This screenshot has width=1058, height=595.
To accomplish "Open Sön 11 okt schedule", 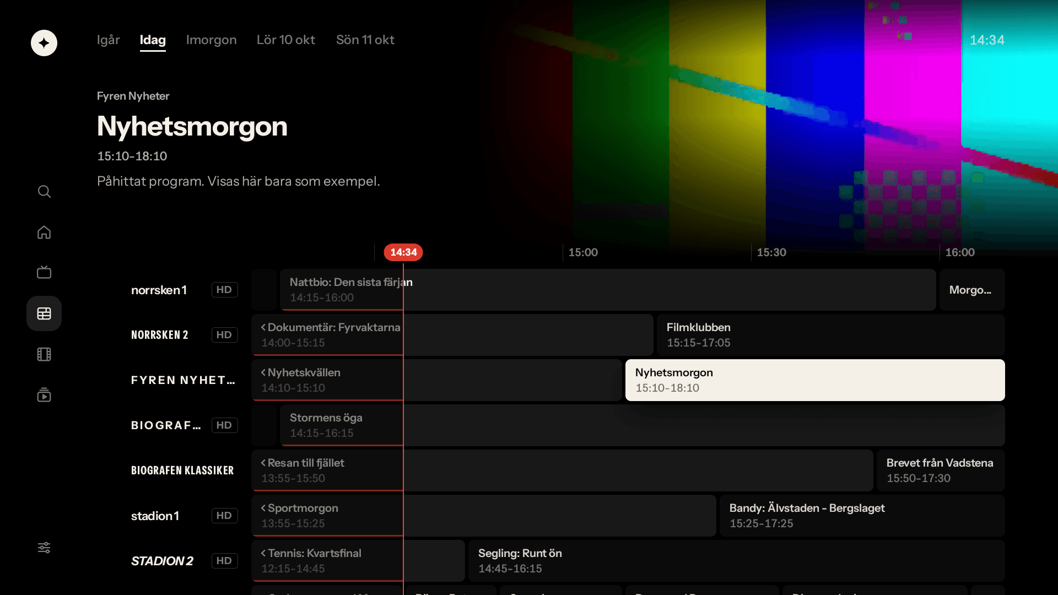I will (365, 40).
